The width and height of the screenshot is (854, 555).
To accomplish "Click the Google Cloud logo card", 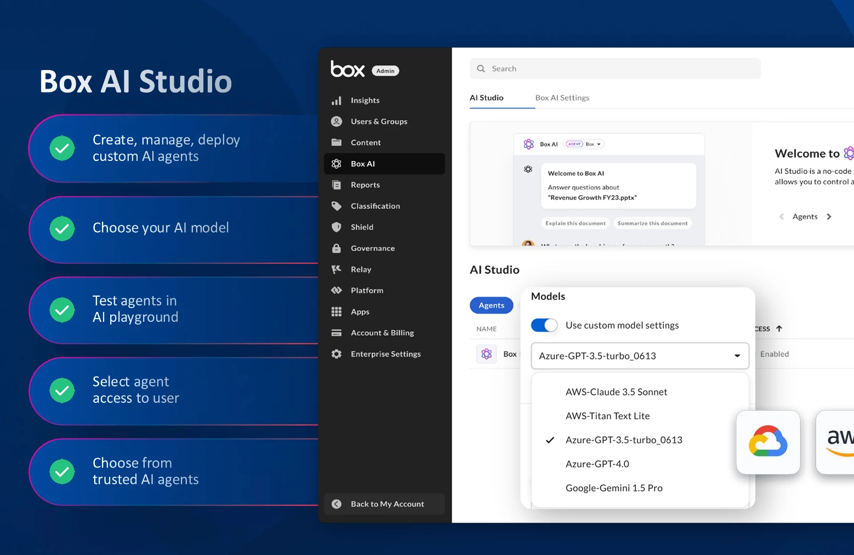I will (768, 442).
